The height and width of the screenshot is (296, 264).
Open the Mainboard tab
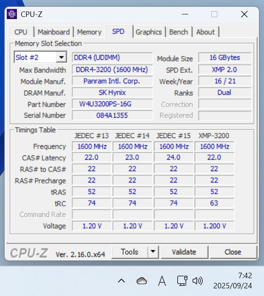54,32
